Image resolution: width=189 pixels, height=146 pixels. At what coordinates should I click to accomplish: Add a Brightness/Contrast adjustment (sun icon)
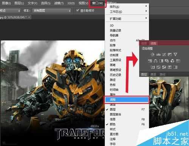coord(153,54)
